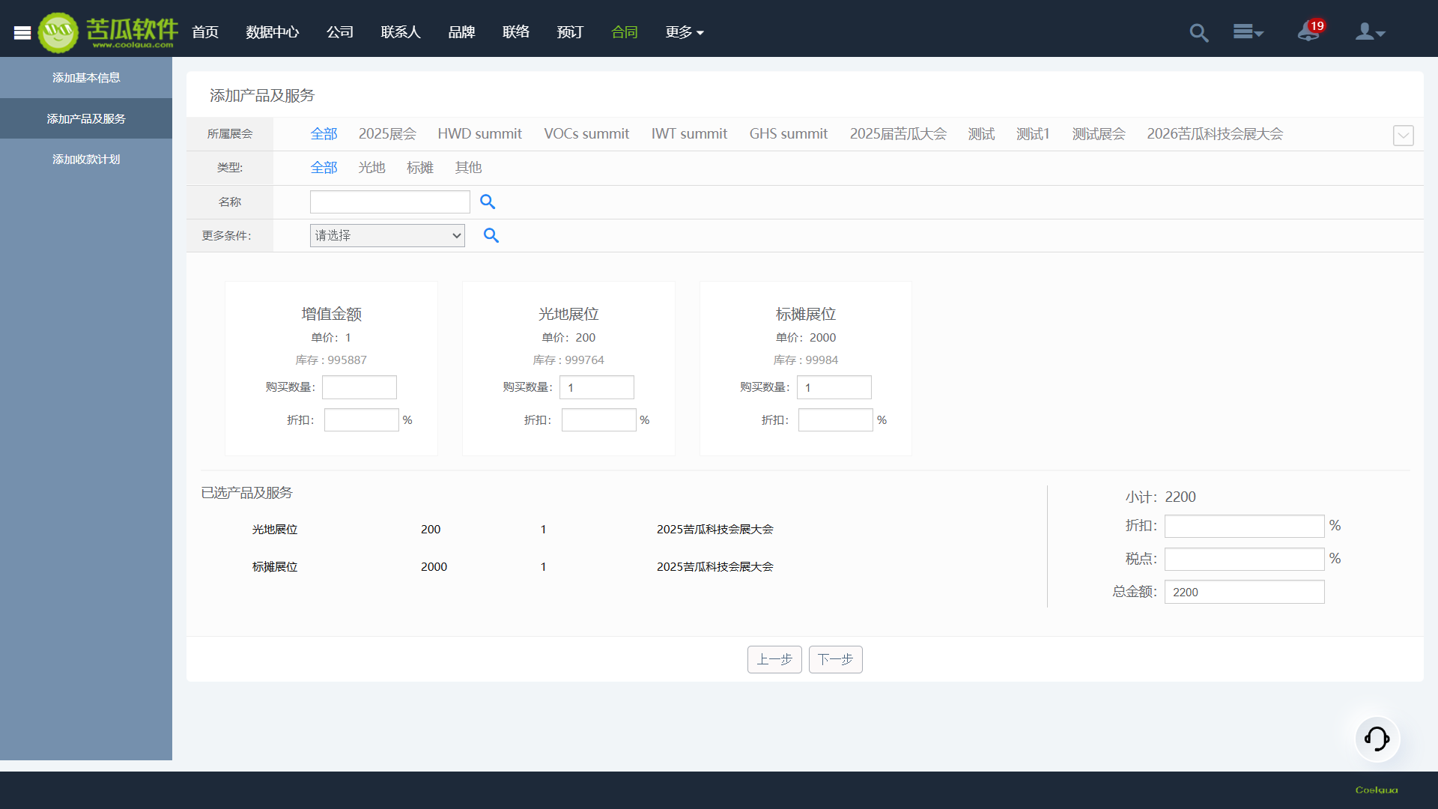
Task: Select 添加产品及服务 in the sidebar
Action: 86,118
